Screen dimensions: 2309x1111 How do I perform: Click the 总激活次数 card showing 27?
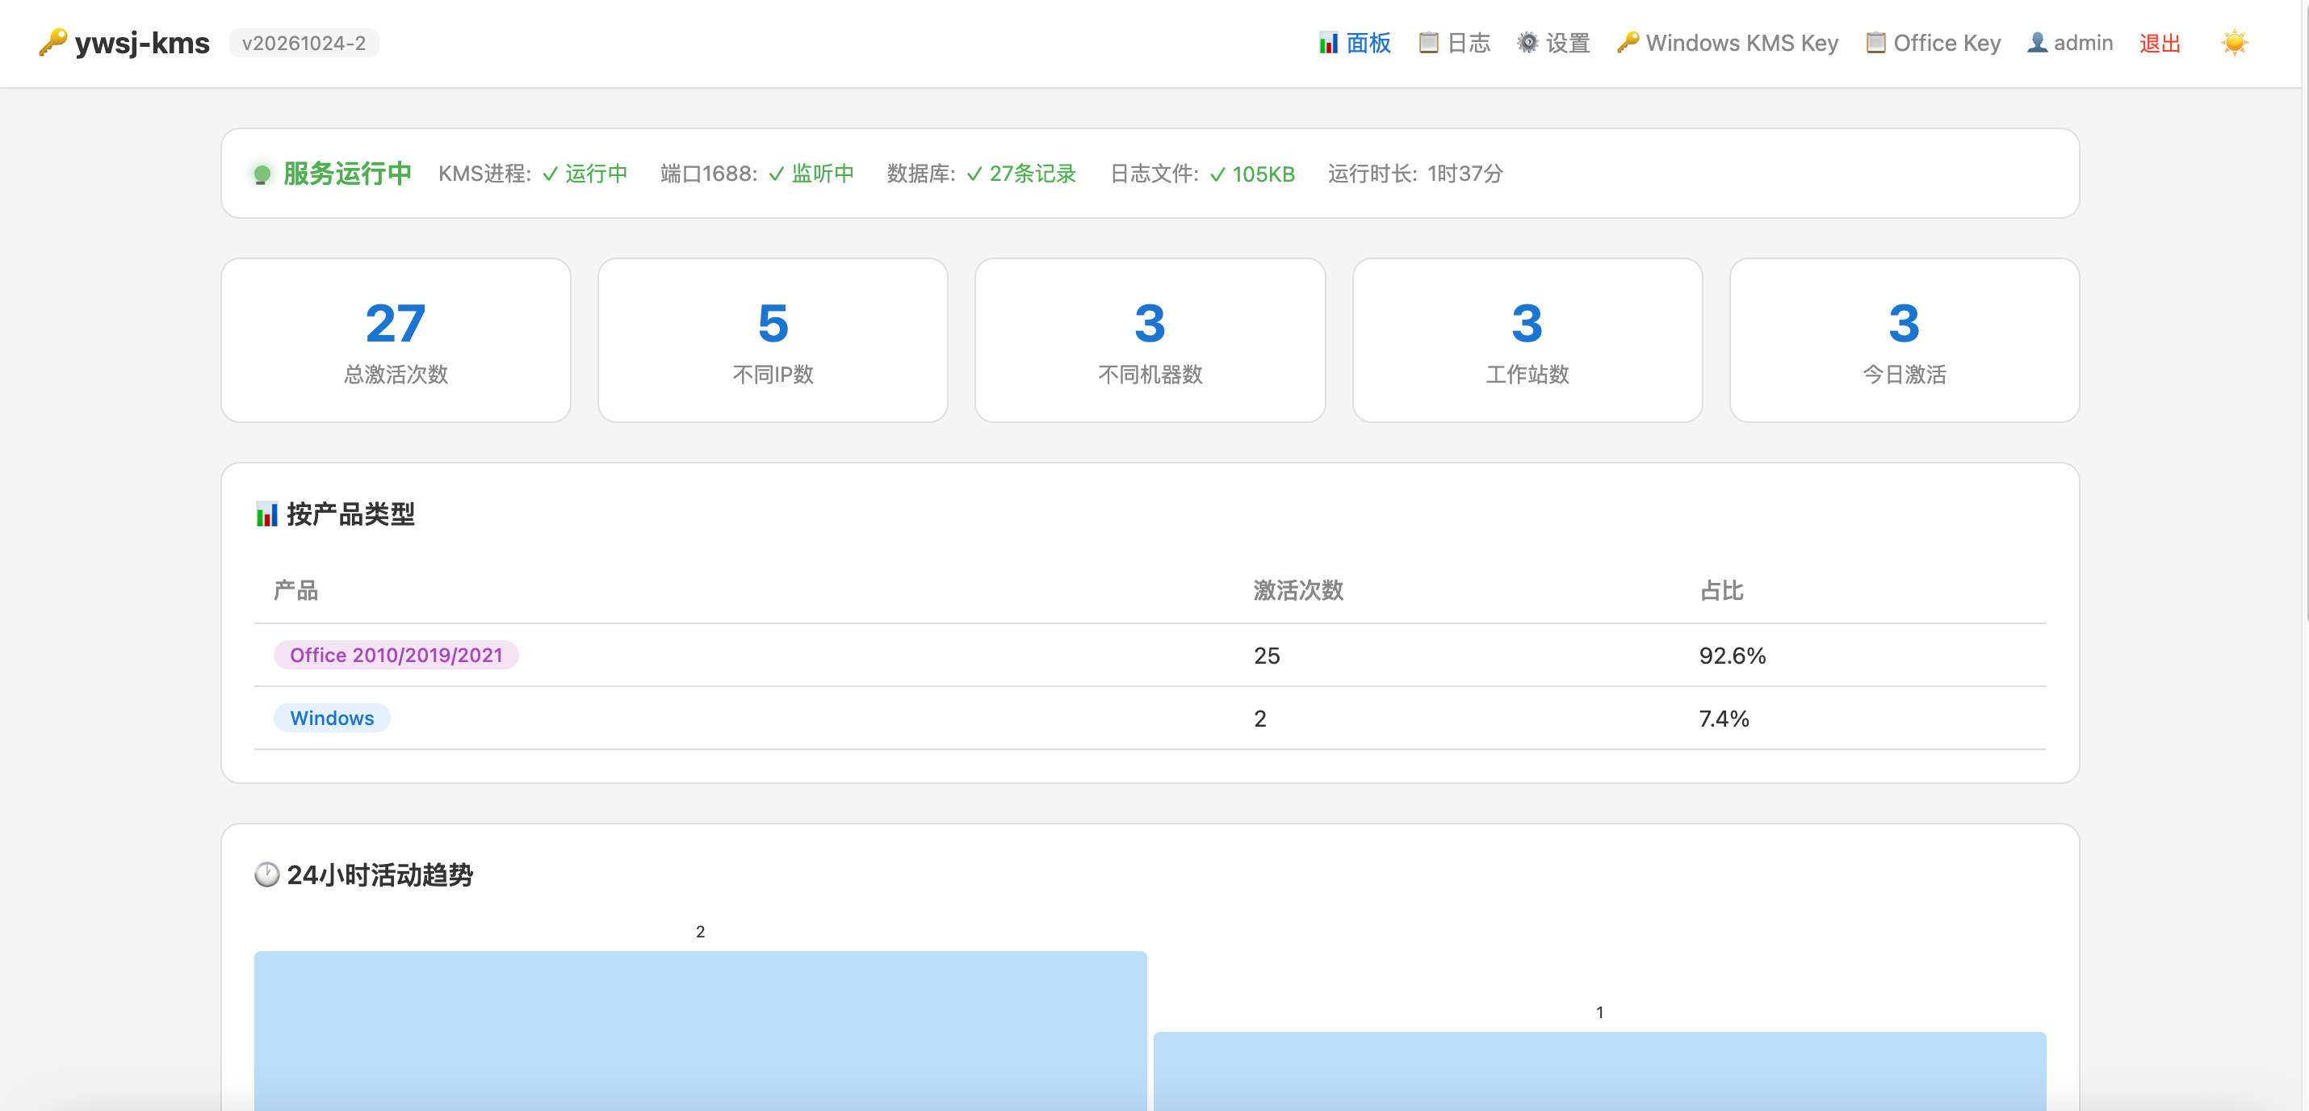click(396, 341)
